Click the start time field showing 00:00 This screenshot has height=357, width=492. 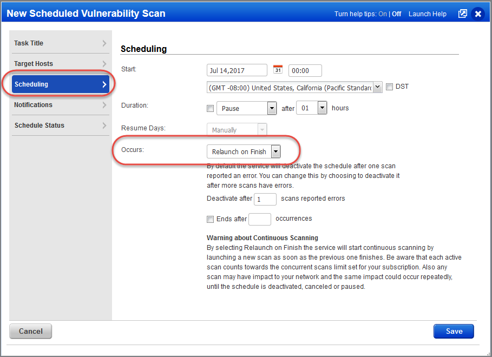[305, 70]
